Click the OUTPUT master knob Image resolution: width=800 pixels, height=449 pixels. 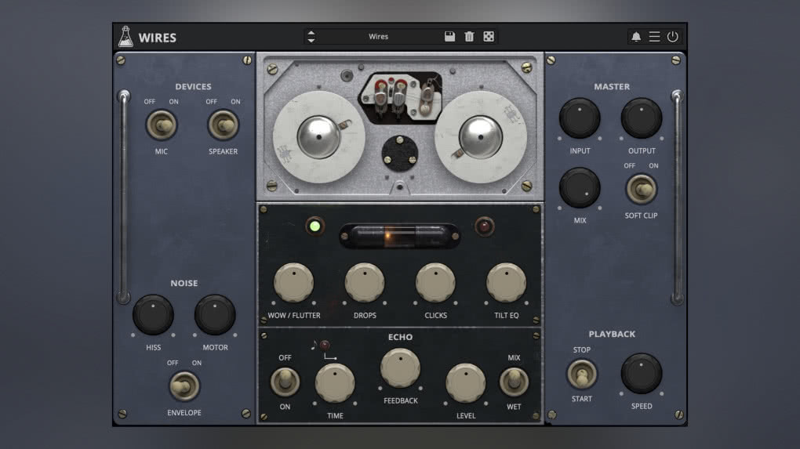pos(642,118)
